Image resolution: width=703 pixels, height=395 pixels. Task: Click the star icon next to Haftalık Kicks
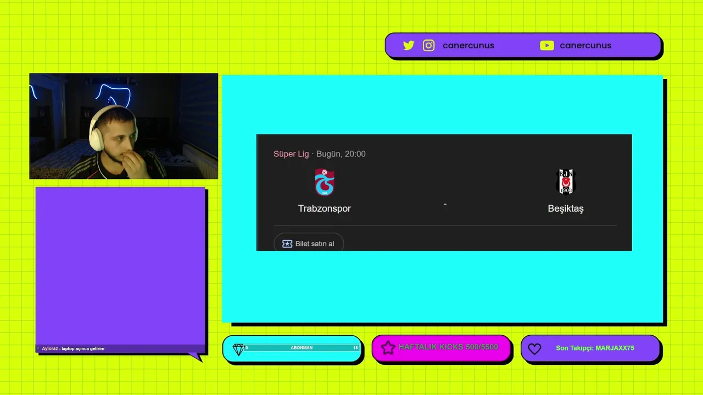click(388, 348)
